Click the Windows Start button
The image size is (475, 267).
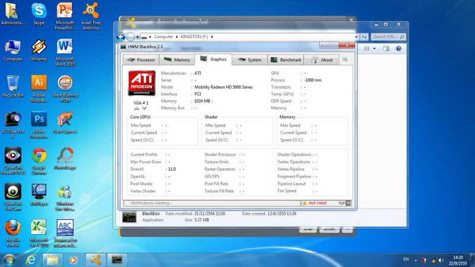9,260
